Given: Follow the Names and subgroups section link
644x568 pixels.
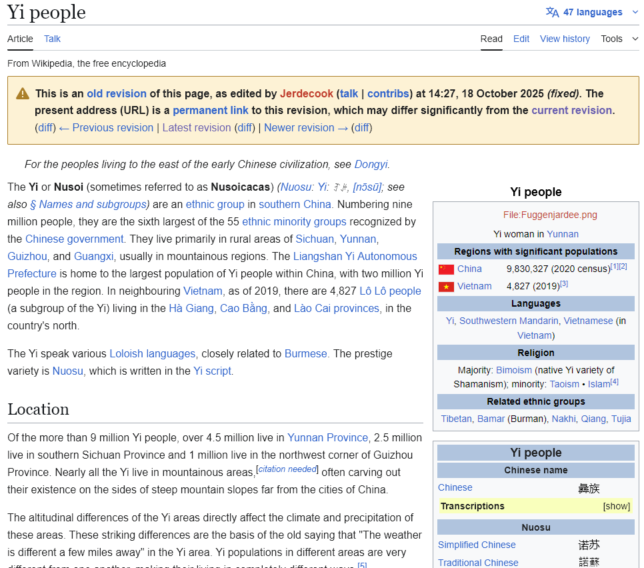Looking at the screenshot, I should (x=88, y=205).
